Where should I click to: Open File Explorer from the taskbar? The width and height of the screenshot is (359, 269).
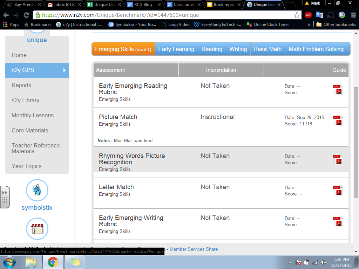point(31,262)
